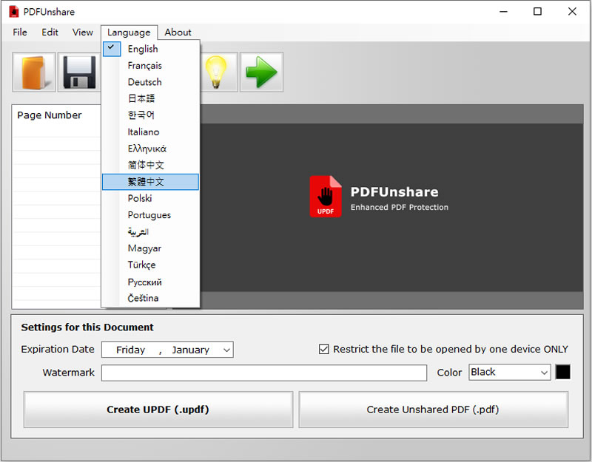Click January in the expiration date field
This screenshot has width=592, height=462.
coord(191,350)
